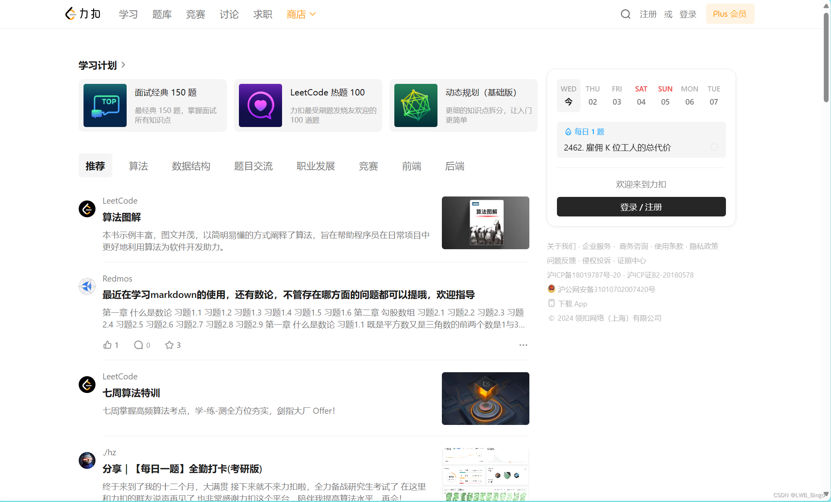The image size is (831, 502).
Task: Click the 登录 / 注册 black button
Action: click(641, 207)
